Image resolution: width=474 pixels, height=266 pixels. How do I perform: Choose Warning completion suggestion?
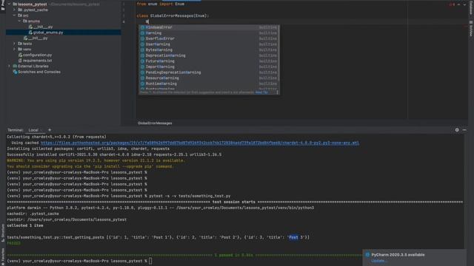tap(209, 33)
